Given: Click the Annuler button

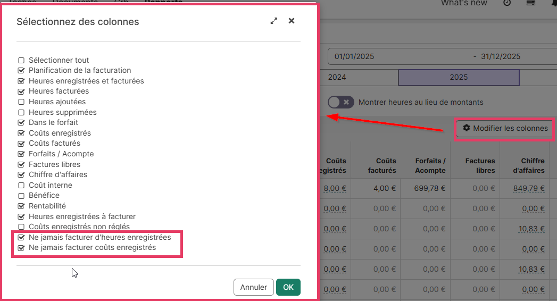Looking at the screenshot, I should [x=253, y=287].
